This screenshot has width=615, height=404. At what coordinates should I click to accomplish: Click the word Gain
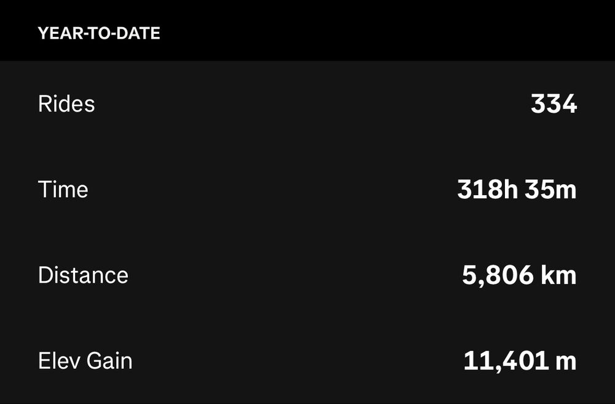coord(109,361)
